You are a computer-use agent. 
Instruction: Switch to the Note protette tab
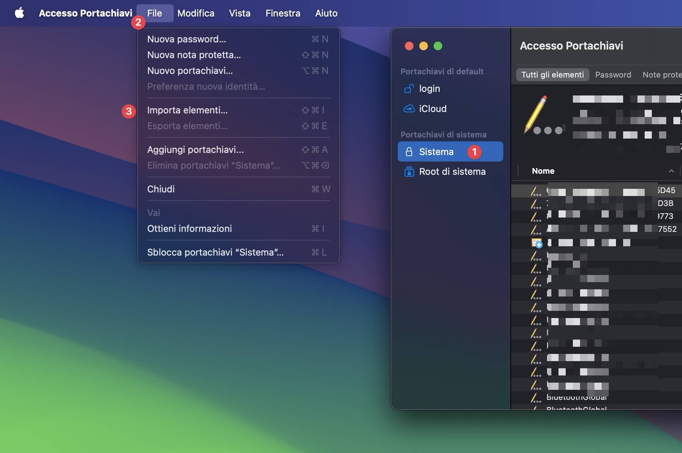click(x=662, y=75)
